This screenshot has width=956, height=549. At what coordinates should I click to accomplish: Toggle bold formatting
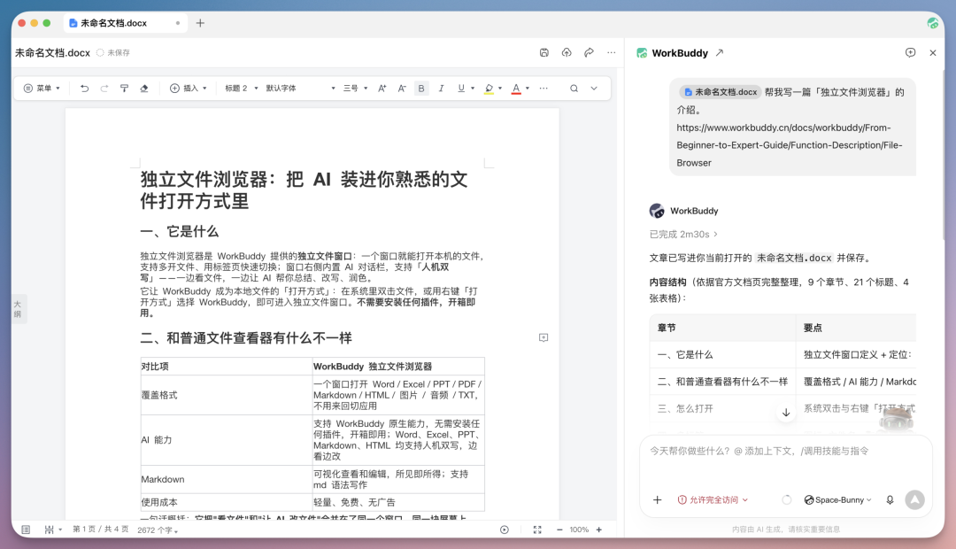click(x=421, y=89)
